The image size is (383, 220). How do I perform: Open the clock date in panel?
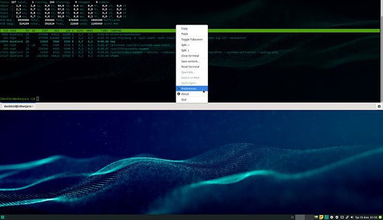click(x=366, y=217)
